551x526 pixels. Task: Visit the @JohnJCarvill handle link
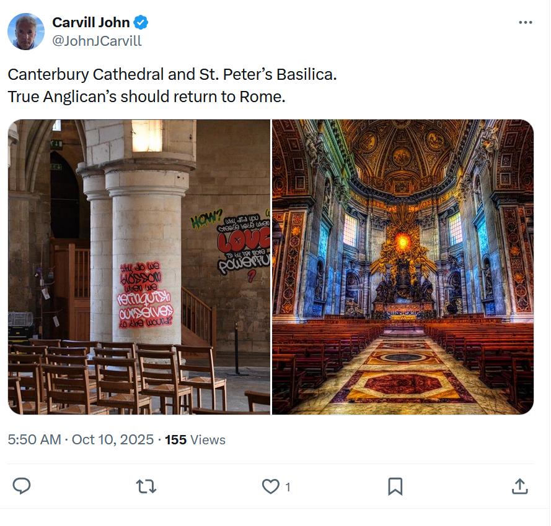coord(97,41)
